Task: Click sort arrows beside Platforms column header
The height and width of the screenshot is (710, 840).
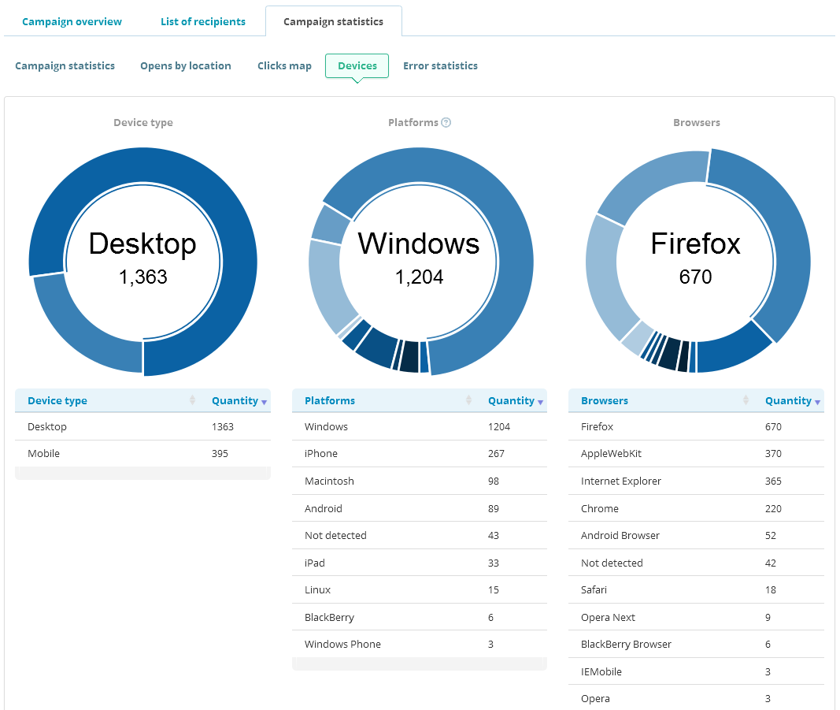Action: (468, 401)
